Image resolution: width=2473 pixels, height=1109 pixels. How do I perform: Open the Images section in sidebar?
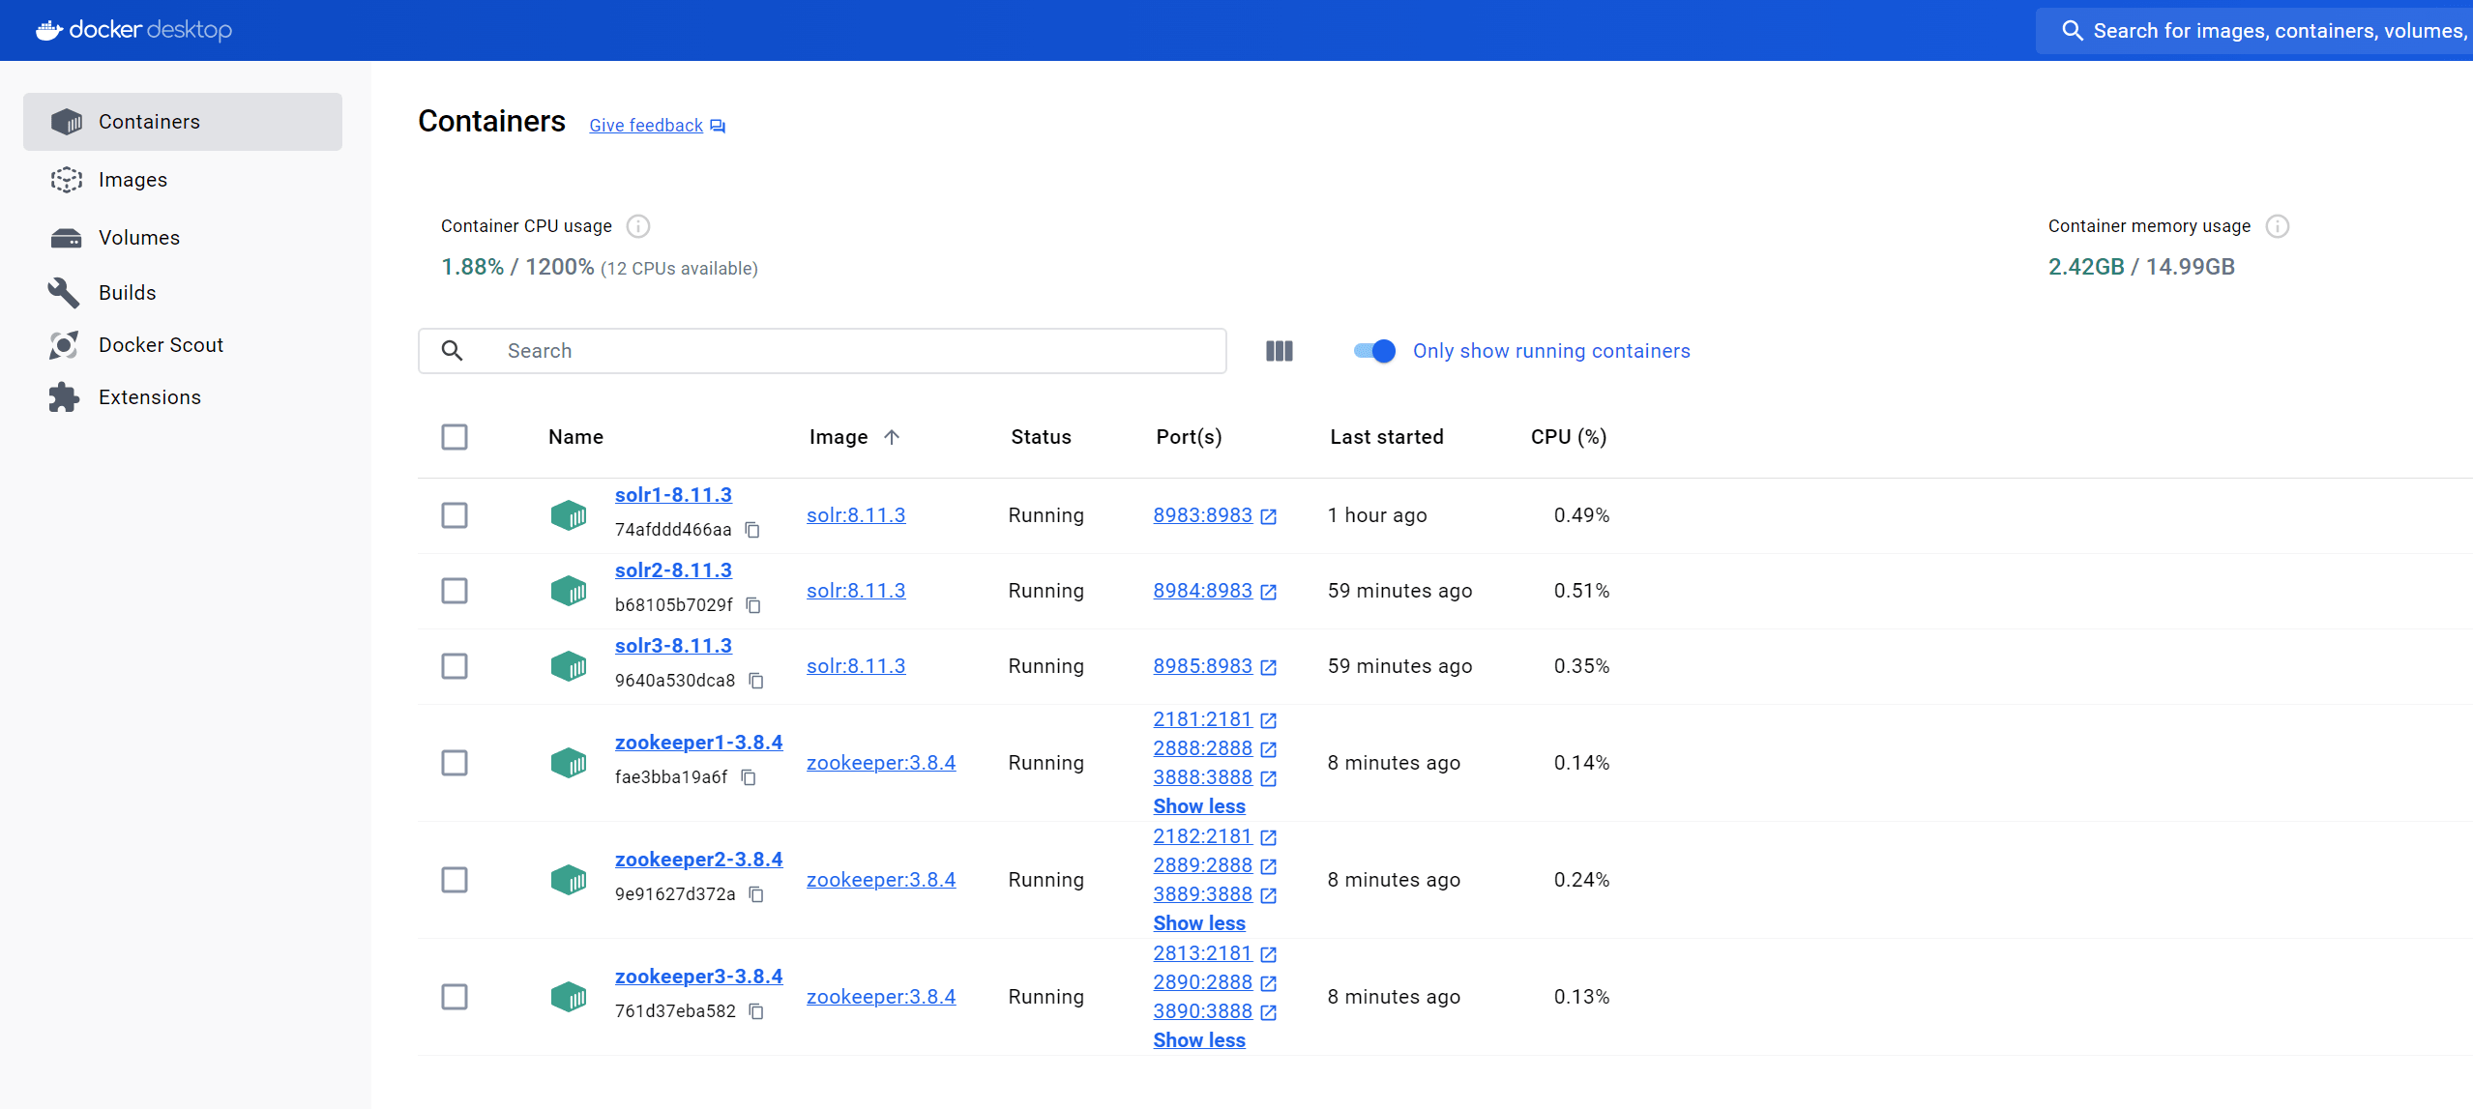[132, 180]
